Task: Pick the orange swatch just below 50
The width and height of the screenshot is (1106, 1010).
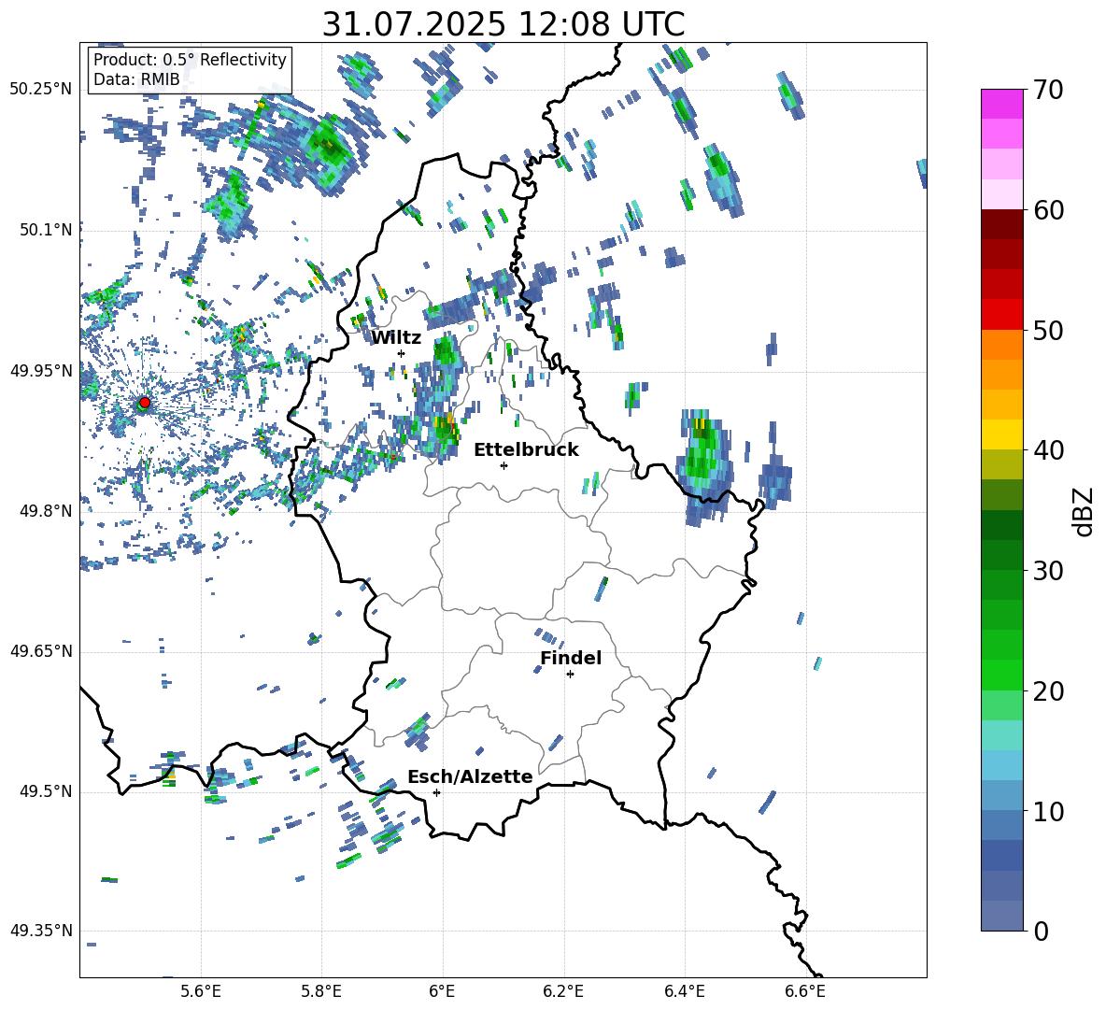Action: (x=1001, y=345)
